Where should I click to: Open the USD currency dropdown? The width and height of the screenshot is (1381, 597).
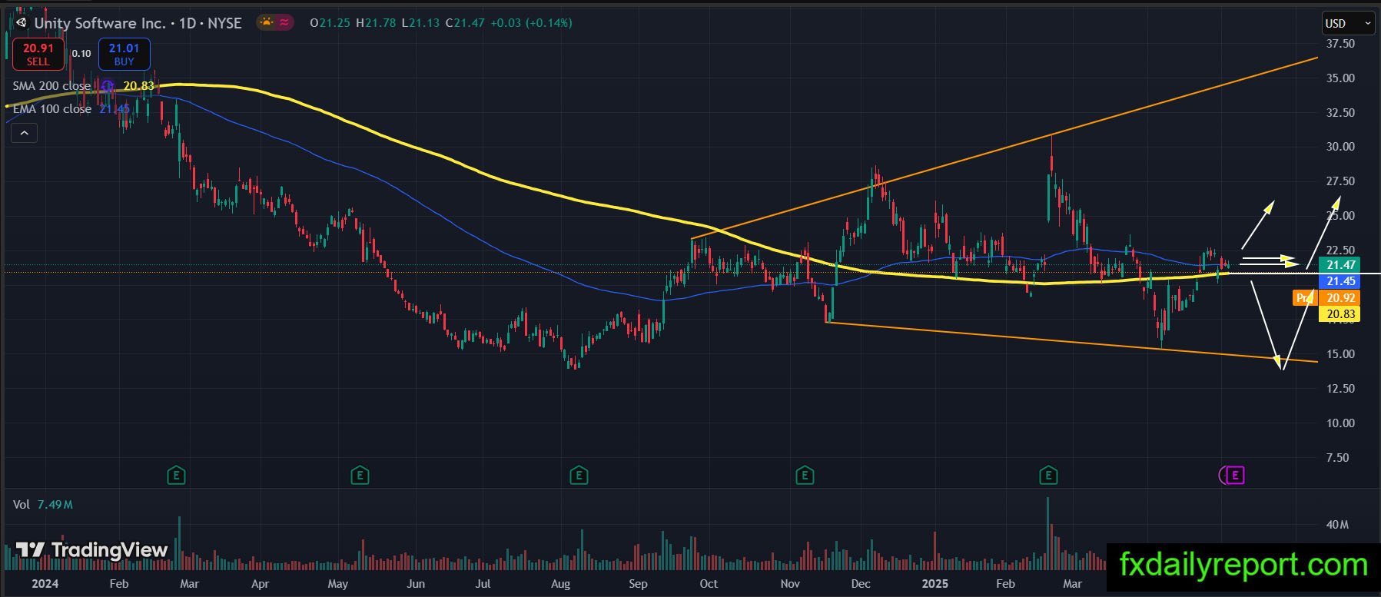pos(1348,23)
